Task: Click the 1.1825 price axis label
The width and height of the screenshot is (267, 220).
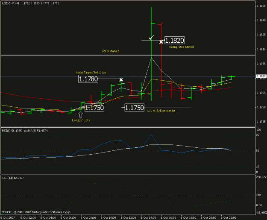Action: (261, 35)
